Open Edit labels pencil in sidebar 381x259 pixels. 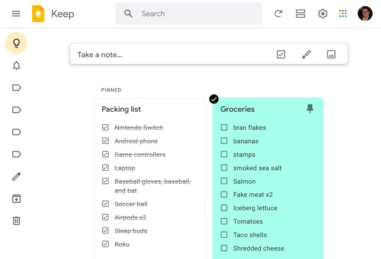[x=16, y=176]
